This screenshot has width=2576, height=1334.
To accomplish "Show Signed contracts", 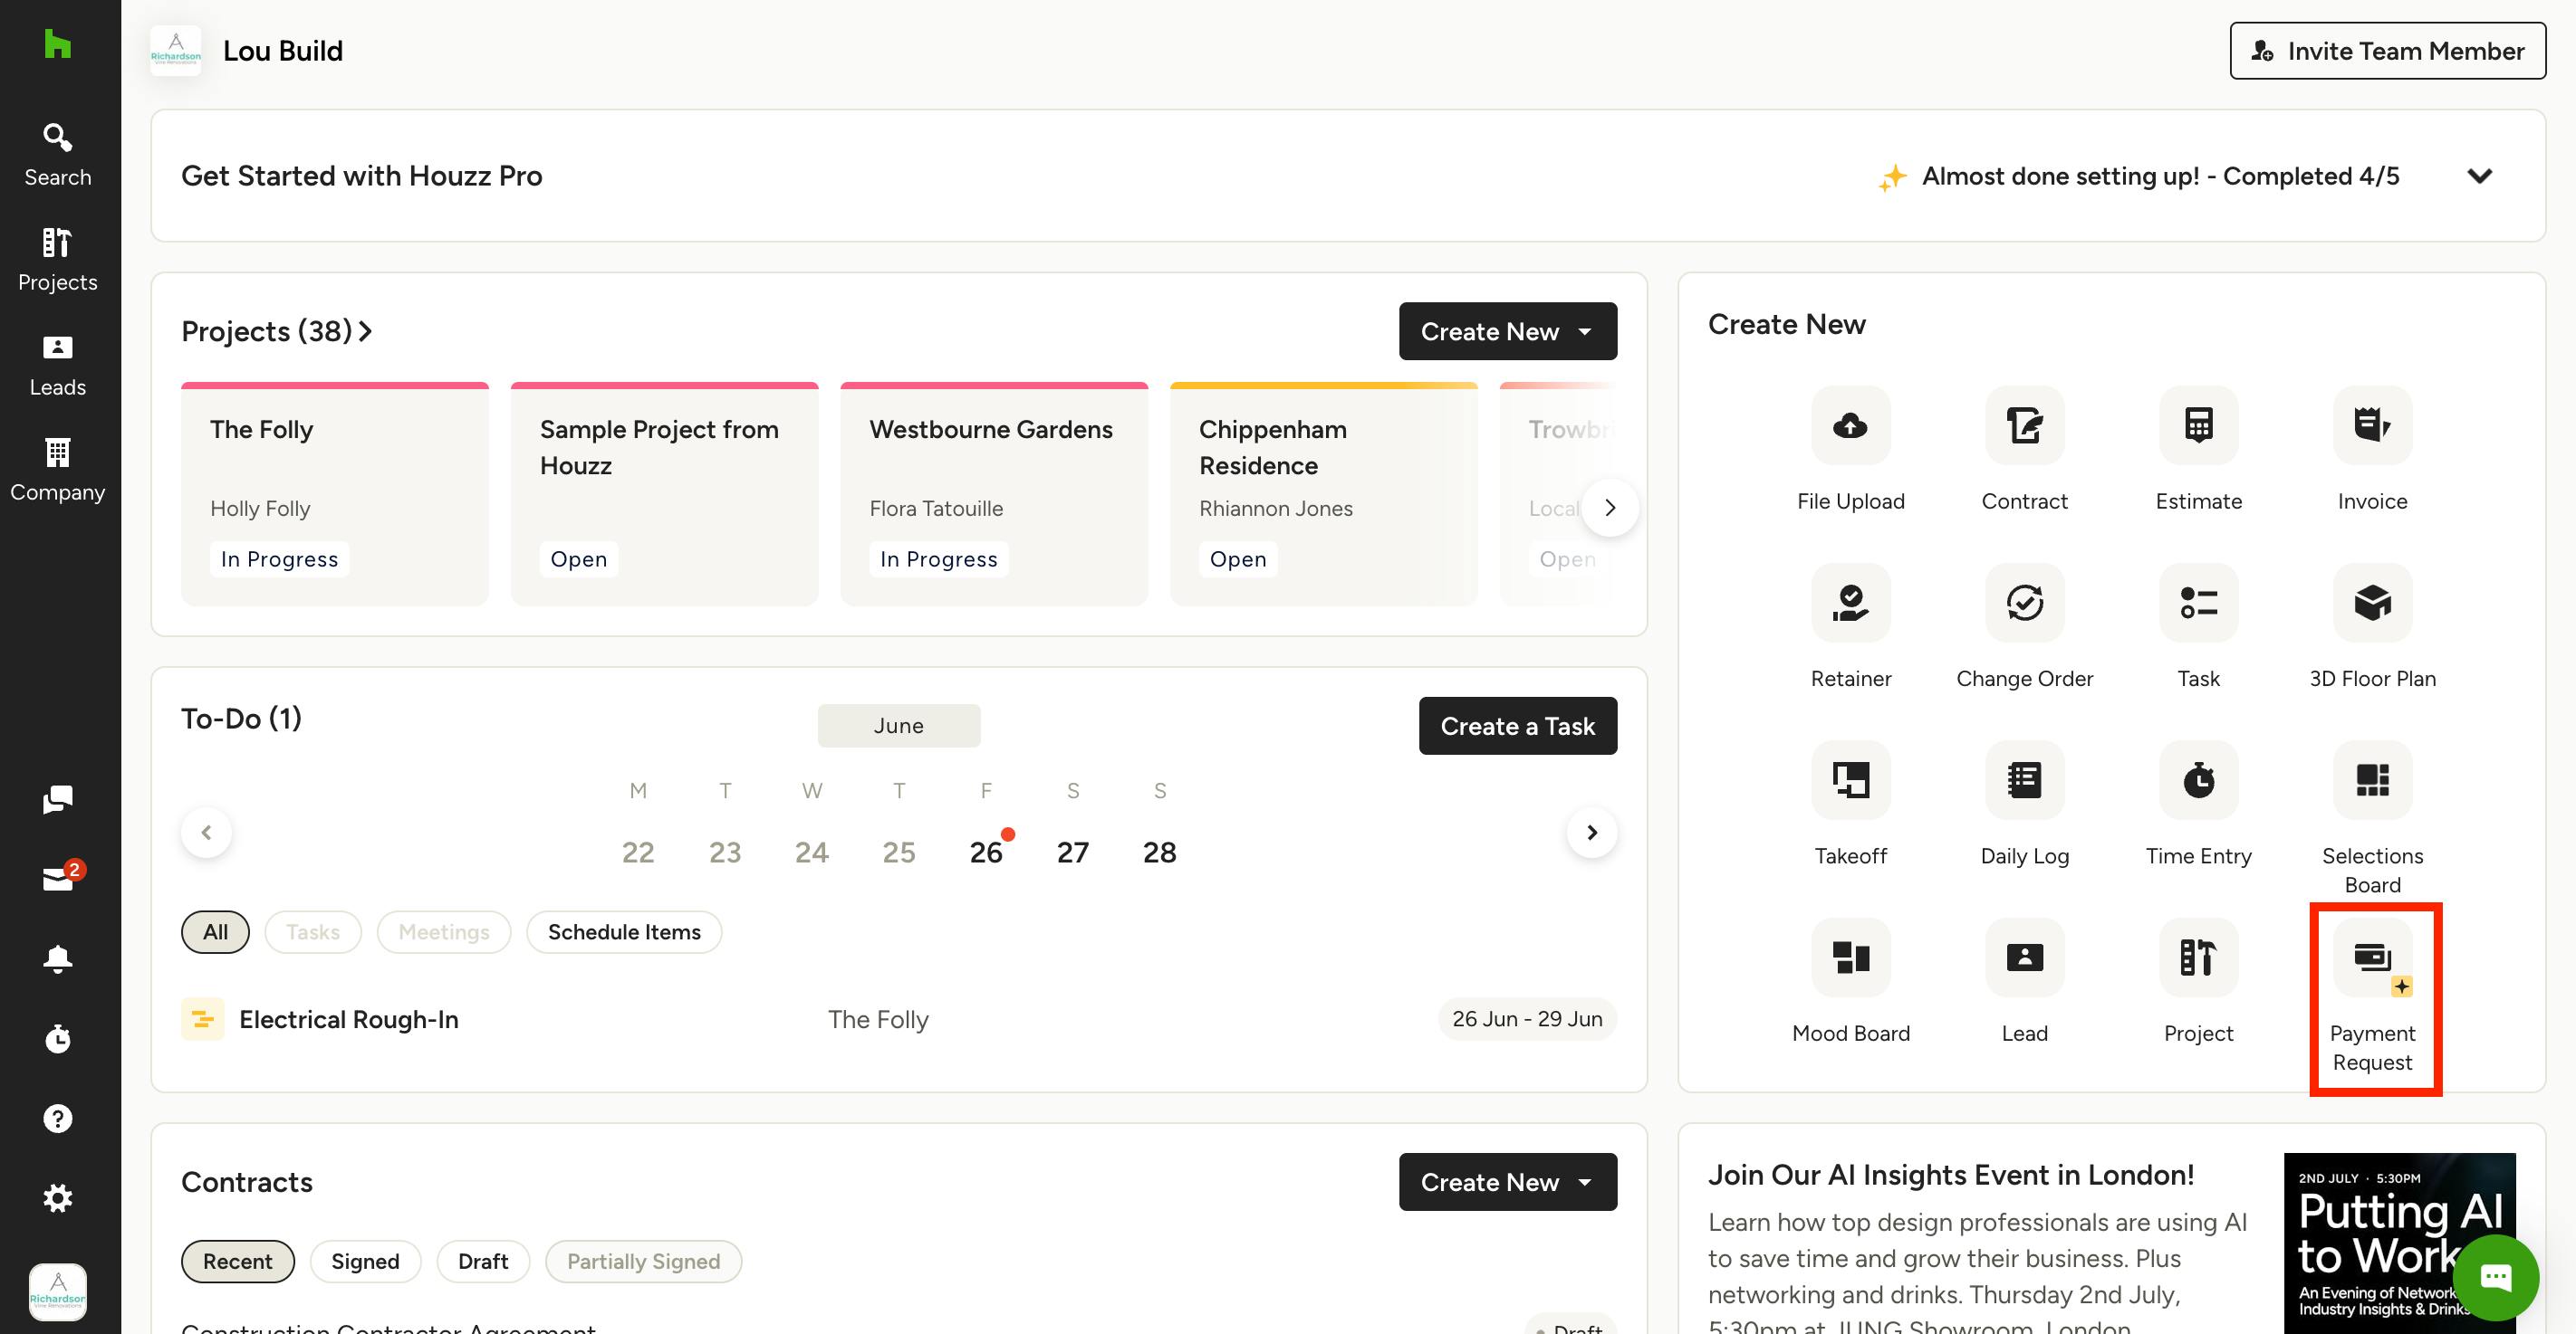I will point(365,1261).
